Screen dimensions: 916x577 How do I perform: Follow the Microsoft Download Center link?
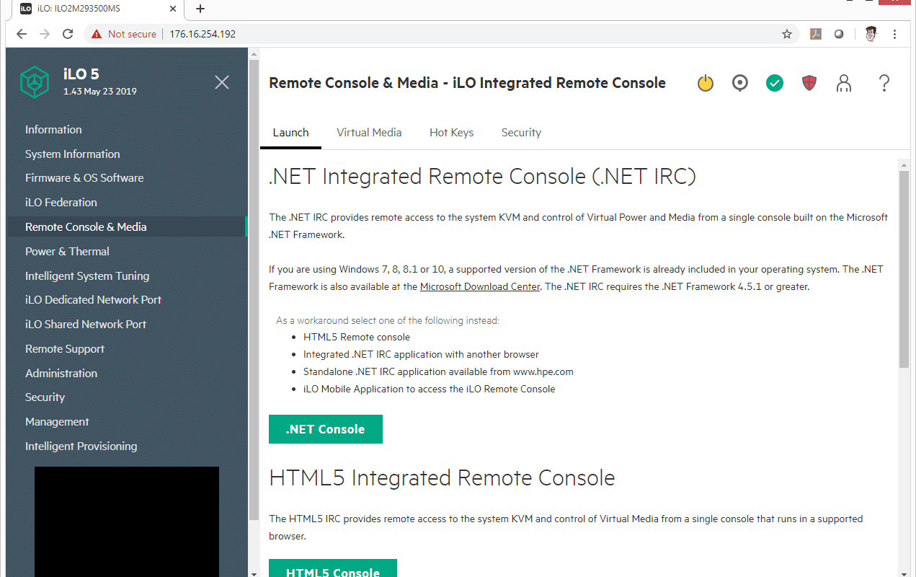tap(480, 286)
